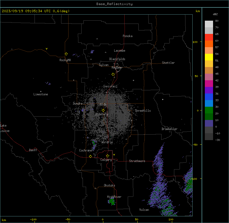
Task: Click the Banff town label
Action: pyautogui.click(x=33, y=150)
